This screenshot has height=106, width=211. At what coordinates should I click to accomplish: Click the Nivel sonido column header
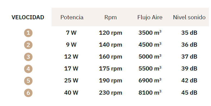point(189,17)
